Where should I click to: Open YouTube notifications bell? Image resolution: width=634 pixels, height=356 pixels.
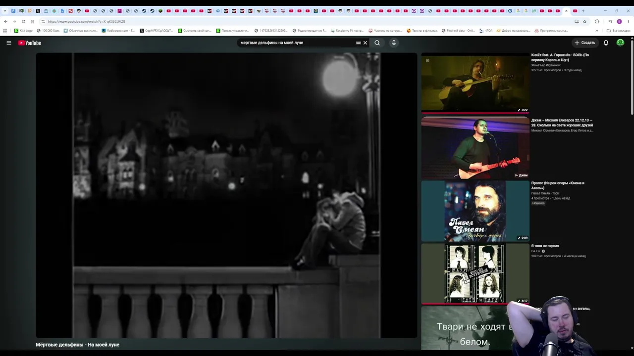(x=606, y=43)
